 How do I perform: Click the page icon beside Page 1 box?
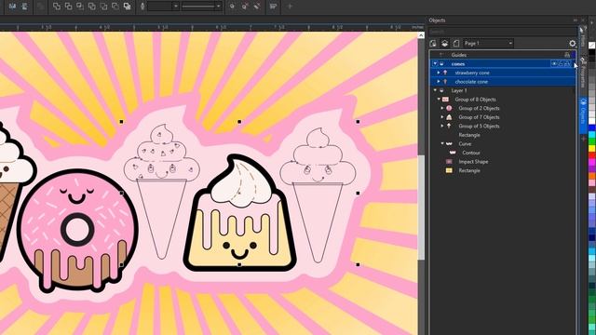pos(456,44)
